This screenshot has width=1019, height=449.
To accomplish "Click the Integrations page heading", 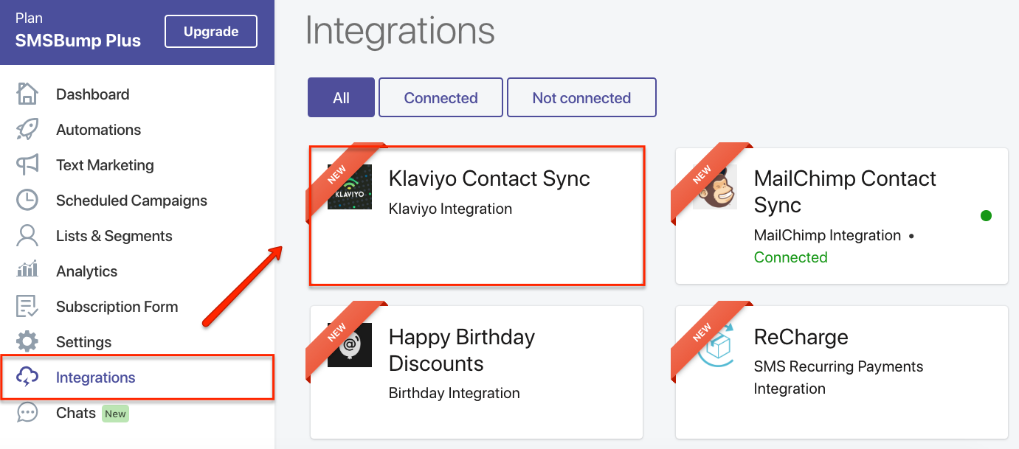I will [400, 31].
